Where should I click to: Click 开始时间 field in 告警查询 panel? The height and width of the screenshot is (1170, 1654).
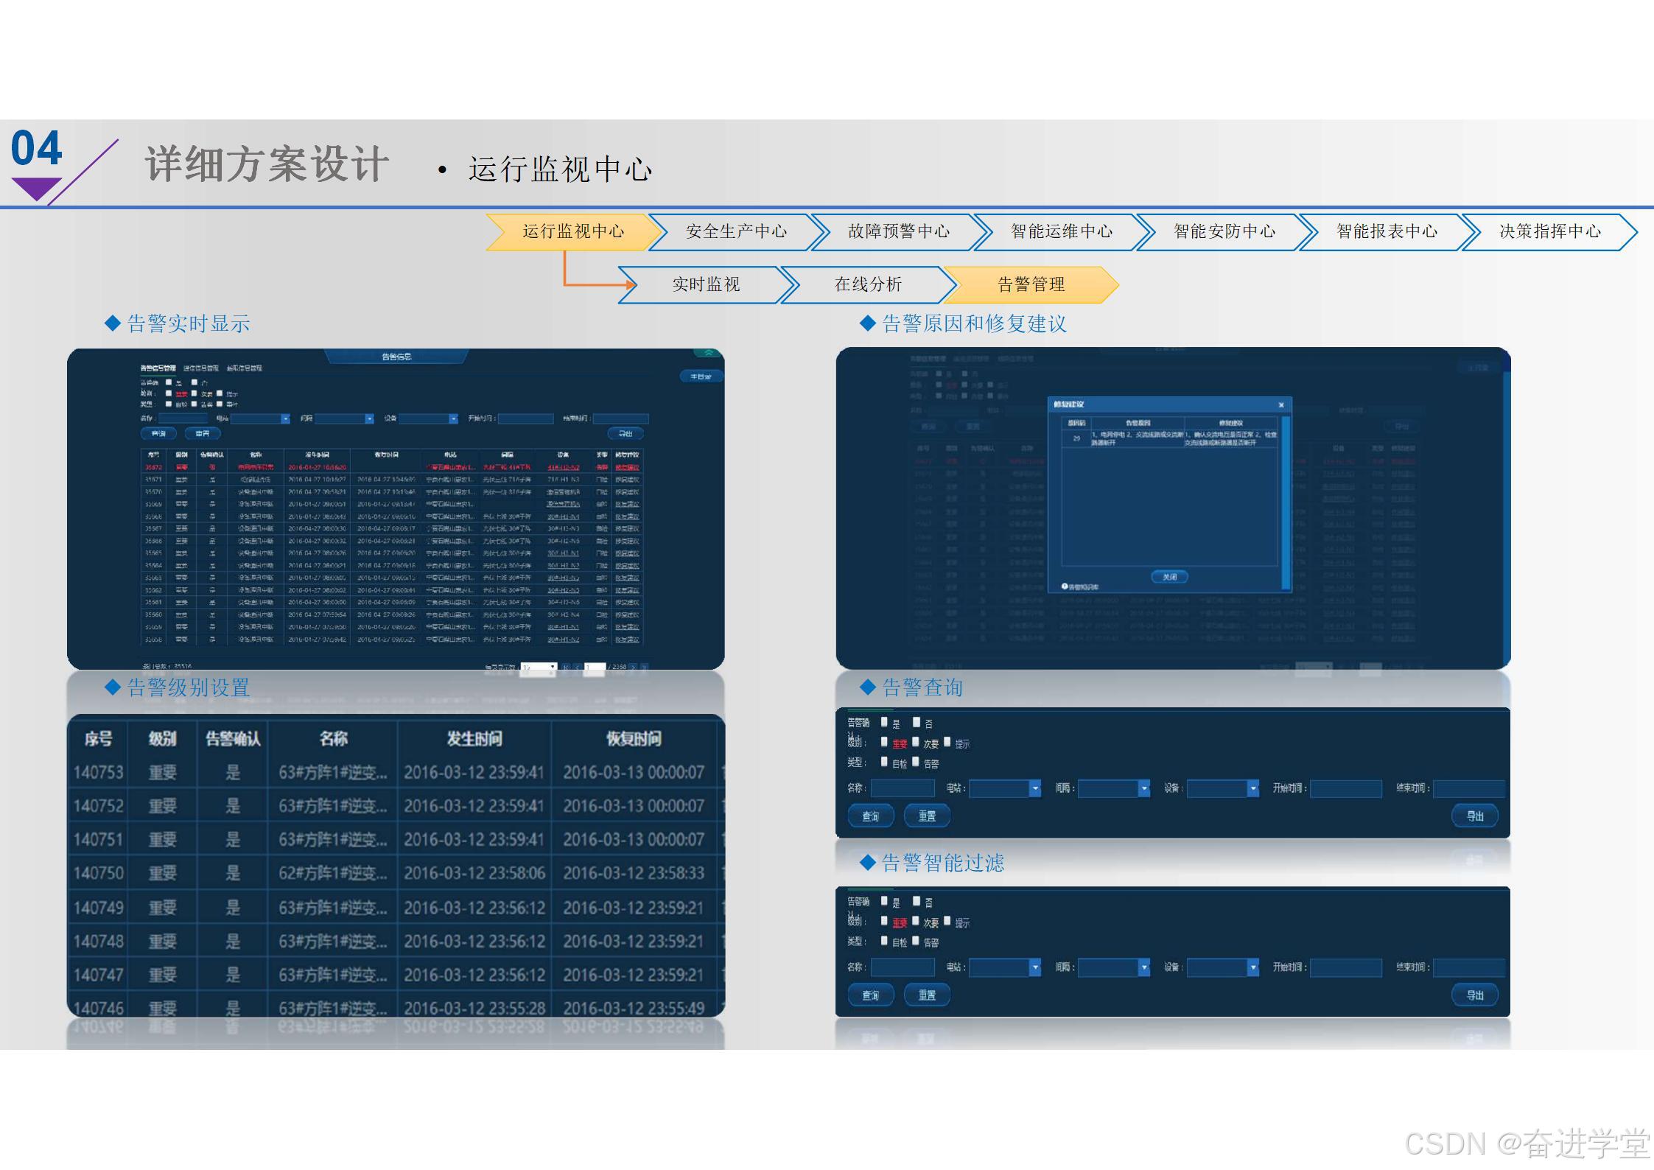point(1345,788)
